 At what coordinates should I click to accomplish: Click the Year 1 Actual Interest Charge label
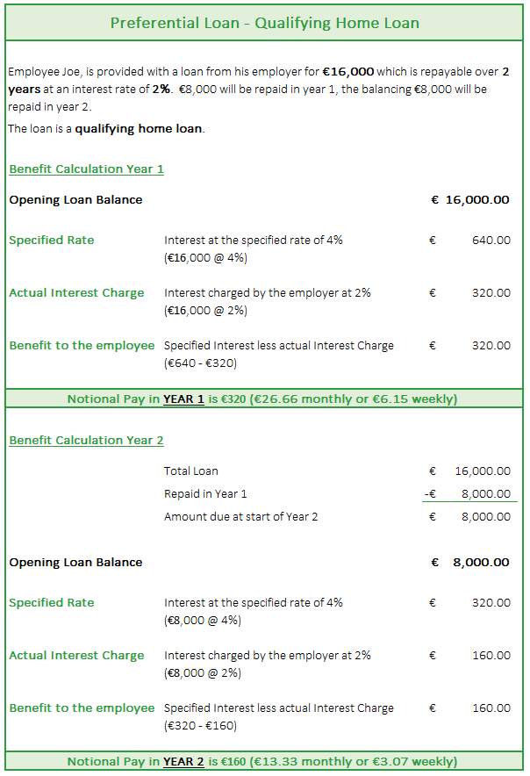[x=76, y=293]
